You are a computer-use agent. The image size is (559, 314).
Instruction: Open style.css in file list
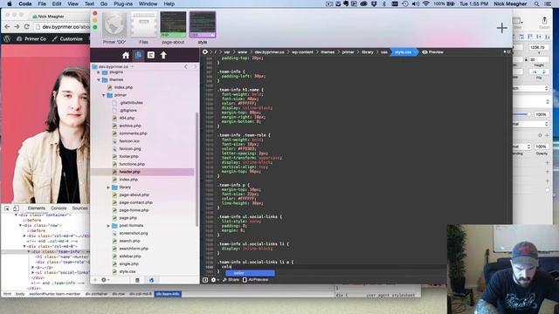[x=128, y=271]
